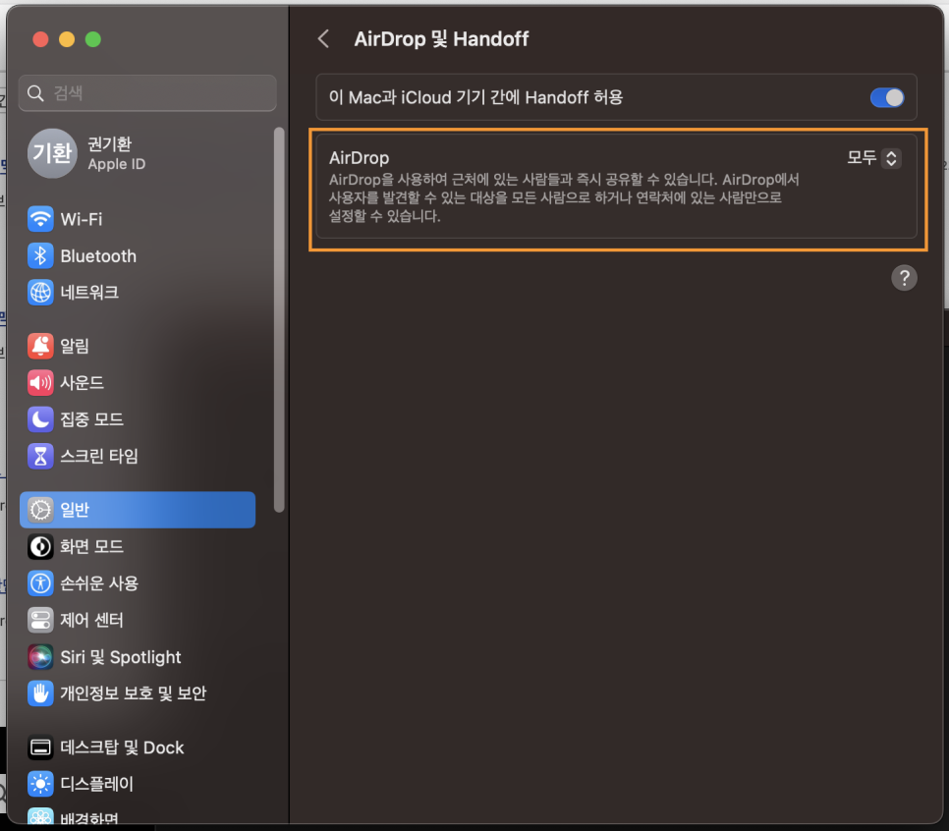949x831 pixels.
Task: Toggle Handoff 허용 switch off
Action: tap(887, 97)
